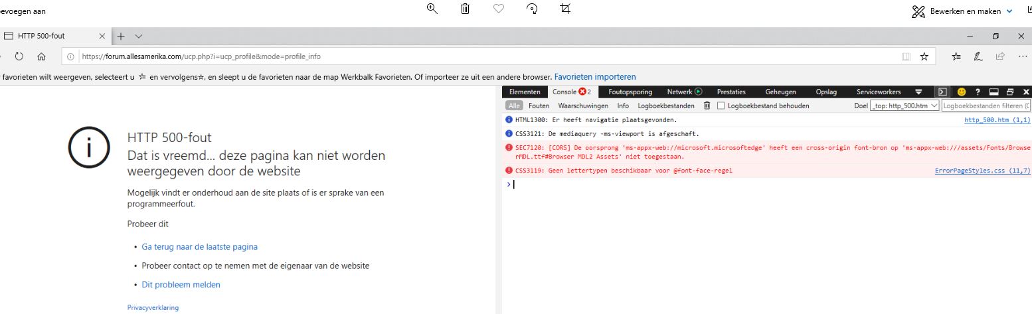Rotate the image using the rotate icon

[x=531, y=9]
